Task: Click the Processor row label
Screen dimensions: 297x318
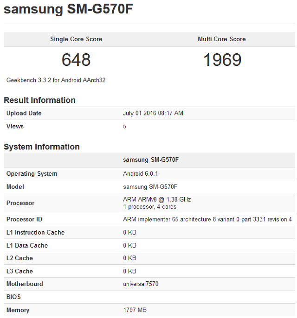Action: [20, 203]
